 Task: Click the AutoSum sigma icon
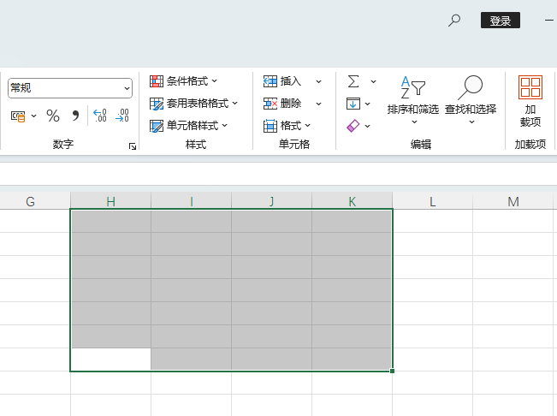353,81
